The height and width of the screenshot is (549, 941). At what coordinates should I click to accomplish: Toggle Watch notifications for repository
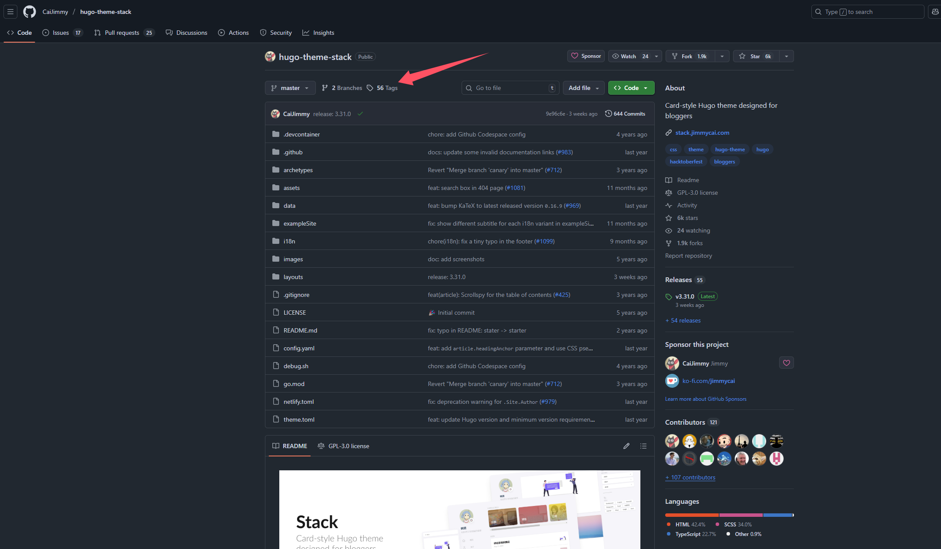click(x=629, y=56)
